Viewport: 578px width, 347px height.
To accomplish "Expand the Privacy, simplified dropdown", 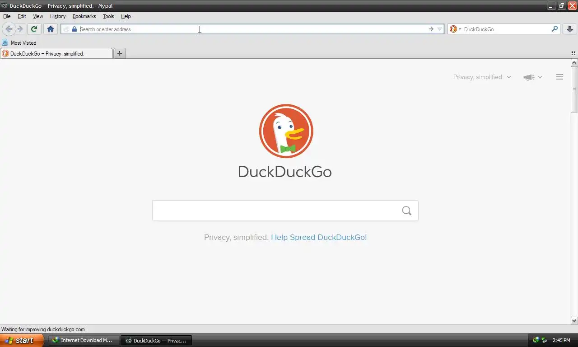I will coord(482,77).
